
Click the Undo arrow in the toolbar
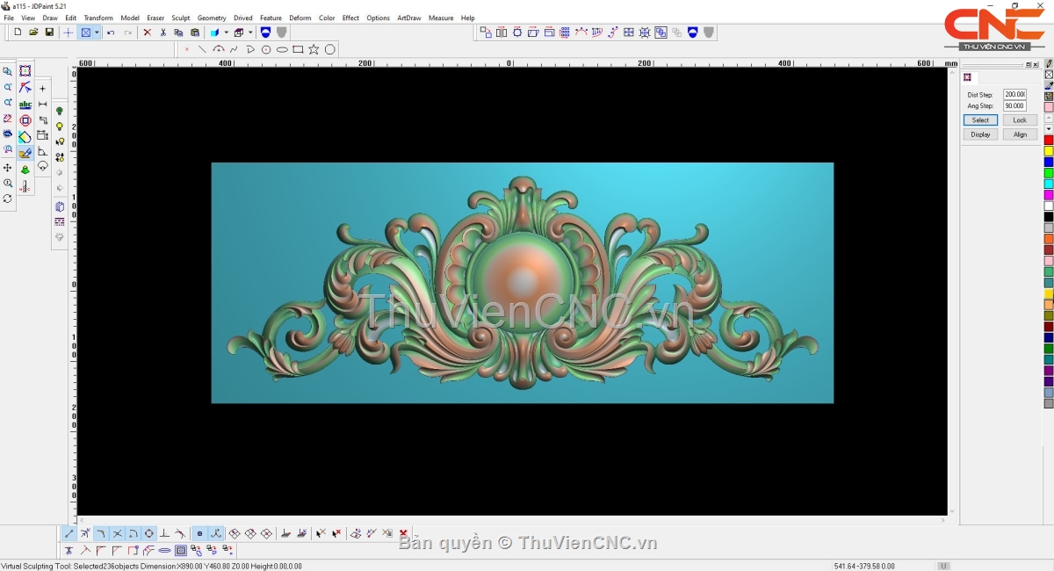click(x=111, y=33)
